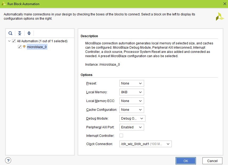
Task: Open the Local Memory size dropdown
Action: point(132,92)
